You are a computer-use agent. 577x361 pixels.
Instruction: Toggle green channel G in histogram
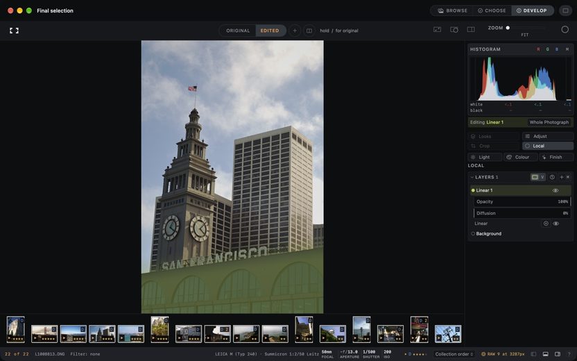548,49
